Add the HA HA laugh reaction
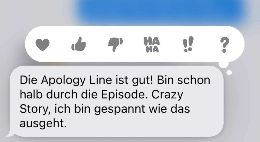Image resolution: width=260 pixels, height=142 pixels. point(152,45)
